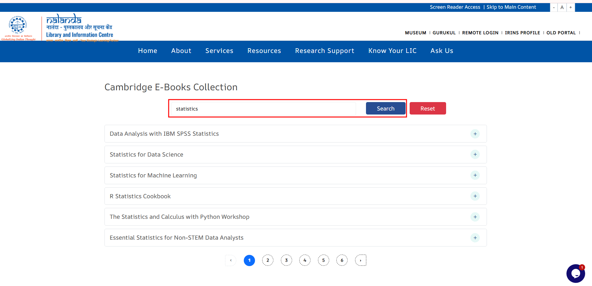
Task: Go to page 3 of results
Action: click(x=286, y=260)
